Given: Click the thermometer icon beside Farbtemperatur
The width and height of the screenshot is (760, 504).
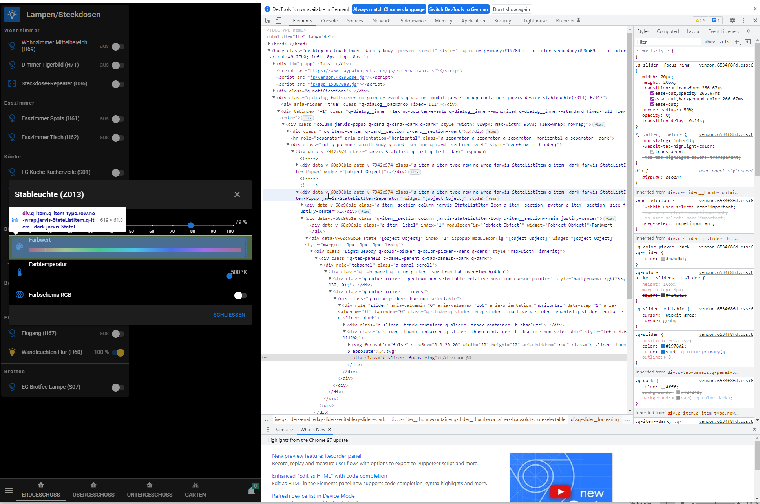Looking at the screenshot, I should (x=20, y=272).
